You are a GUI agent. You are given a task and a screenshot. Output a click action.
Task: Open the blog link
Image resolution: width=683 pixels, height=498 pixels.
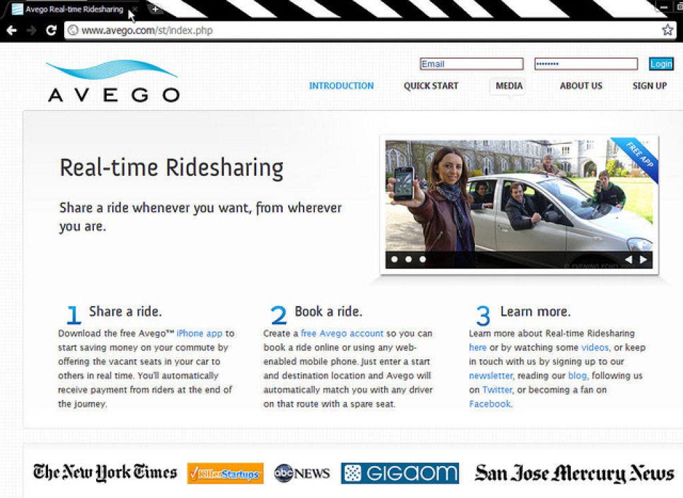pyautogui.click(x=578, y=375)
